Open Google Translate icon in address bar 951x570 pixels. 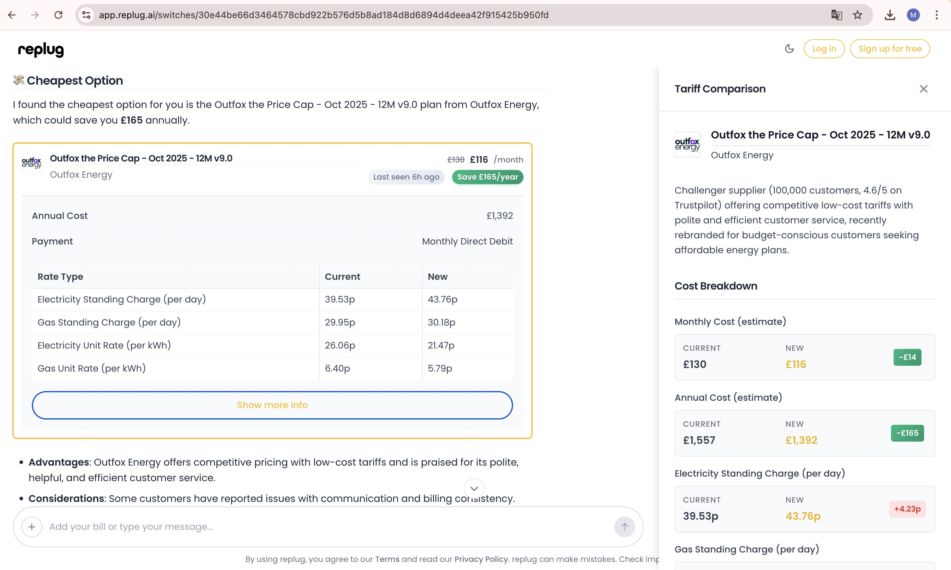click(x=836, y=15)
